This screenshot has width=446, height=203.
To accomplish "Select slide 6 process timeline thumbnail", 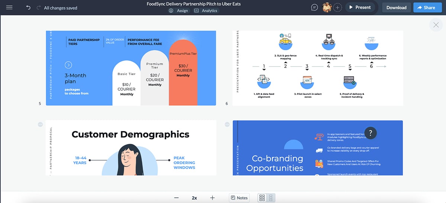I will (318, 68).
